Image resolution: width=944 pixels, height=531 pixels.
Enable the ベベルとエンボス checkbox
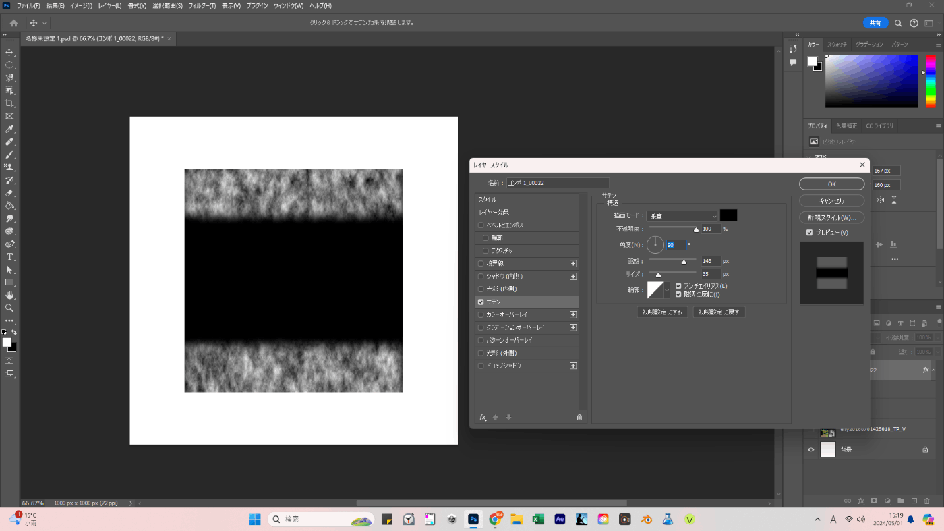coord(481,225)
